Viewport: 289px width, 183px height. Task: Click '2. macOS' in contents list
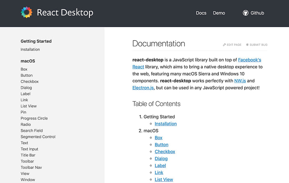pyautogui.click(x=148, y=131)
